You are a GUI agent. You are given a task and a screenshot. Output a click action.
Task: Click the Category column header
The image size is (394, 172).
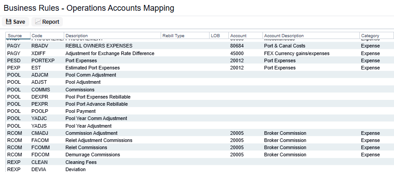coord(376,35)
